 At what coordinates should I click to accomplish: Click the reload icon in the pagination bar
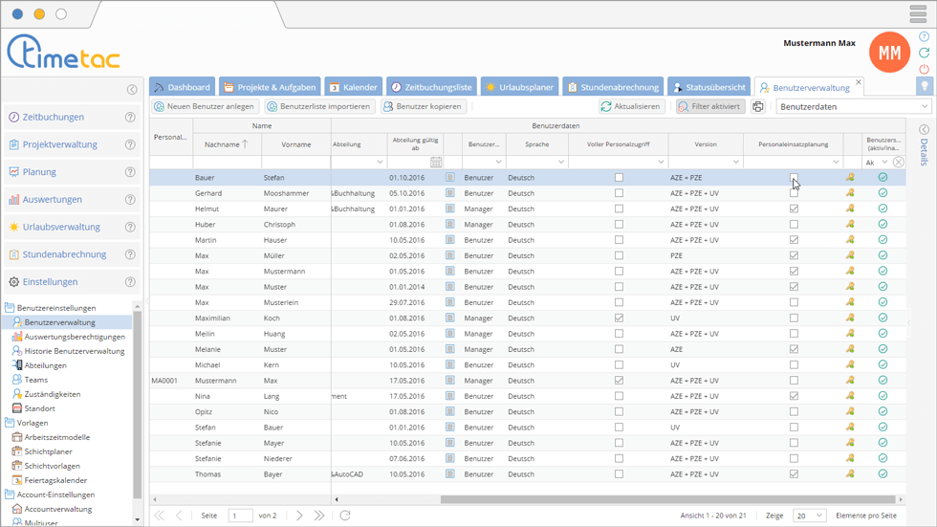click(x=345, y=516)
